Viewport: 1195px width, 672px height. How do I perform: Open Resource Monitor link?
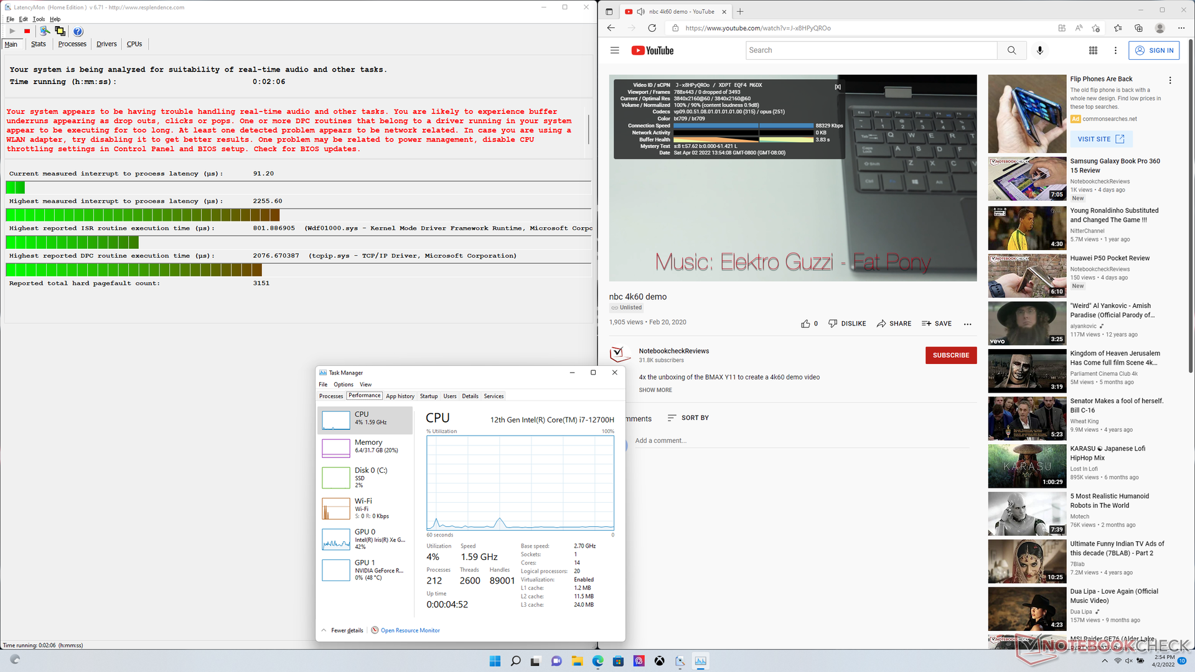(x=410, y=630)
